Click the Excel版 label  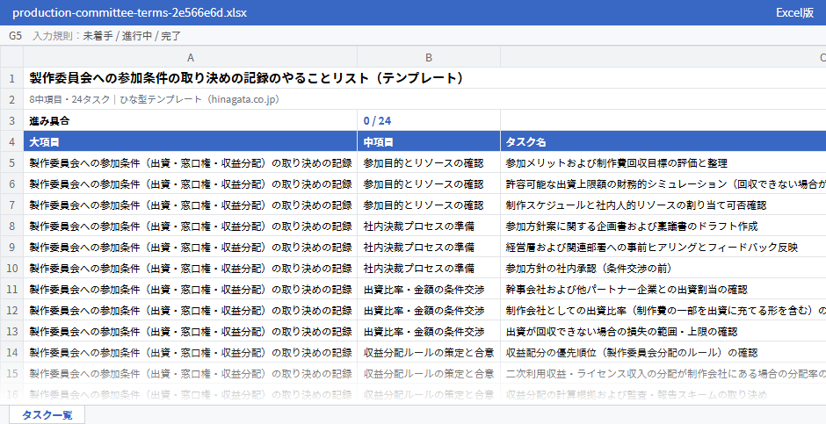click(x=795, y=12)
